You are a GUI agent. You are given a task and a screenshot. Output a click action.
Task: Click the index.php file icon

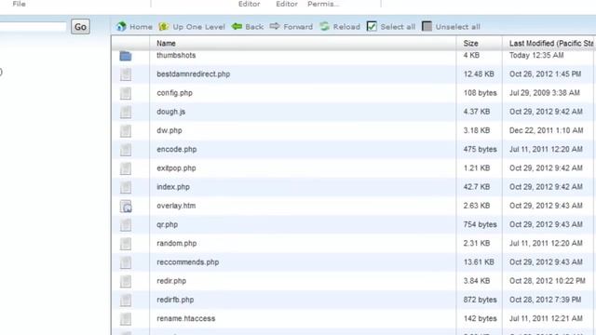[126, 187]
